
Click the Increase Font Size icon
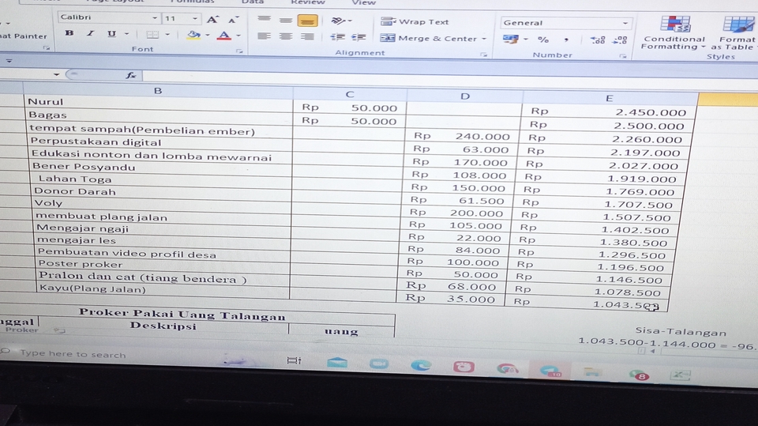coord(212,20)
